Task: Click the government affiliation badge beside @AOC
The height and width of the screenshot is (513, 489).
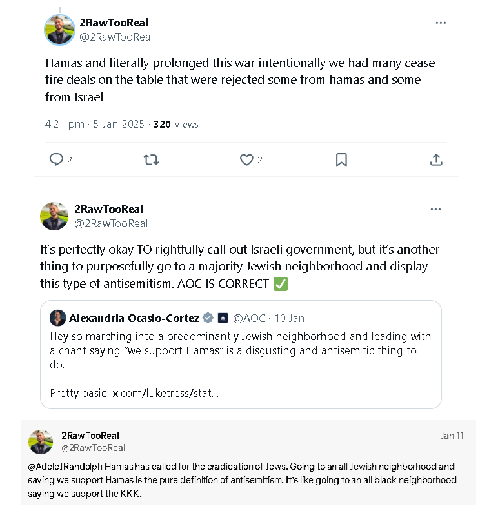Action: 223,317
